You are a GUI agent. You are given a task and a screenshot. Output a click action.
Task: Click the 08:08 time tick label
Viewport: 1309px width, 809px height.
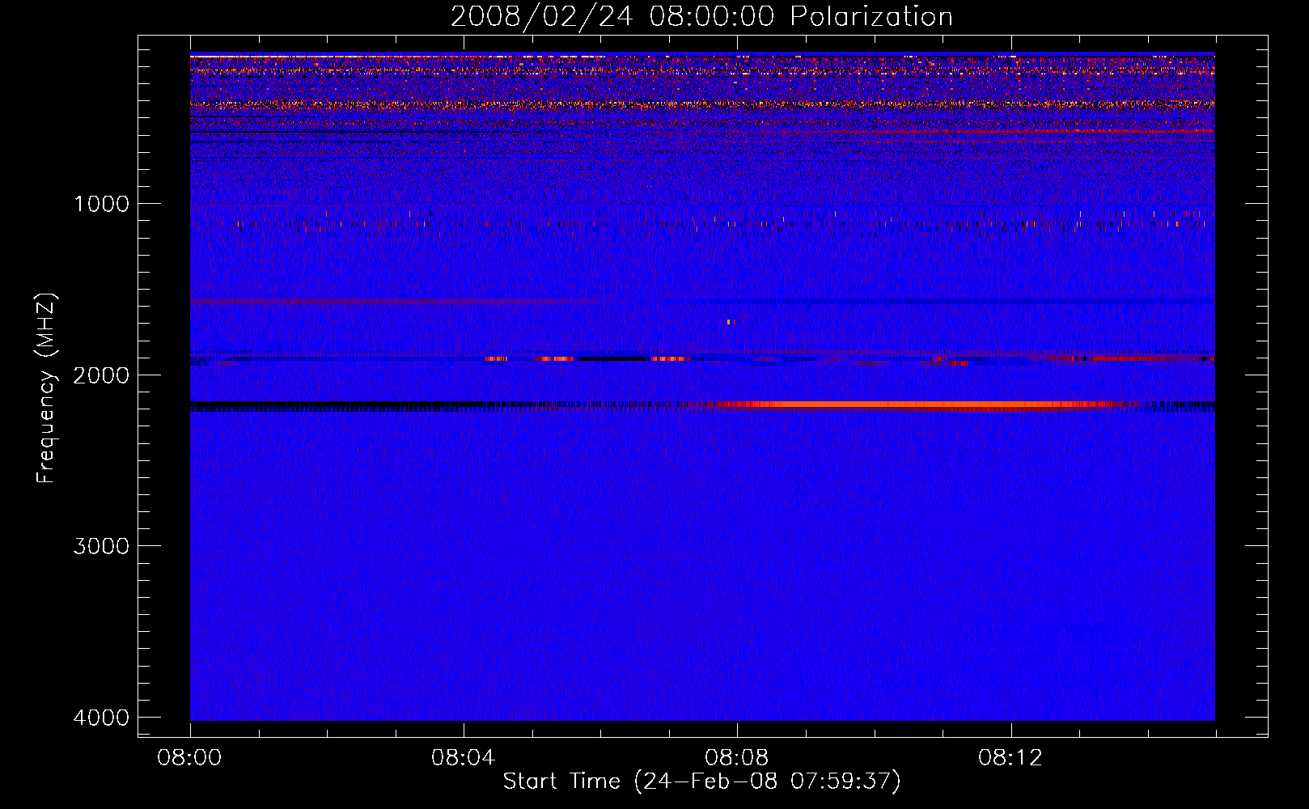[x=736, y=758]
